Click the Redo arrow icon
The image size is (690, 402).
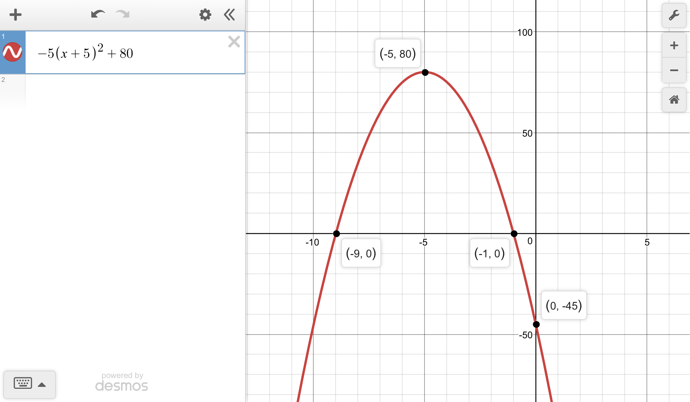click(123, 15)
